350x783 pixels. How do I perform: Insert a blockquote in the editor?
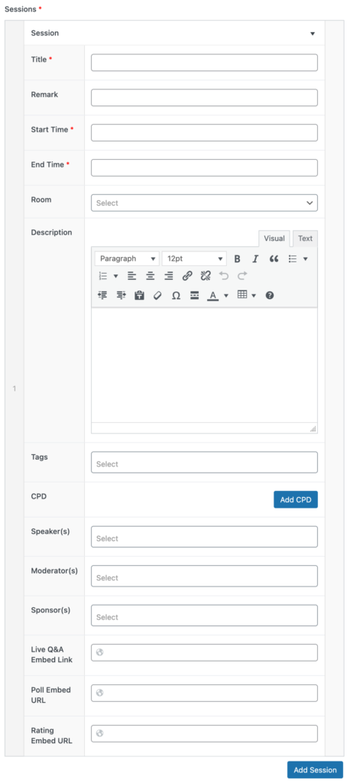274,258
